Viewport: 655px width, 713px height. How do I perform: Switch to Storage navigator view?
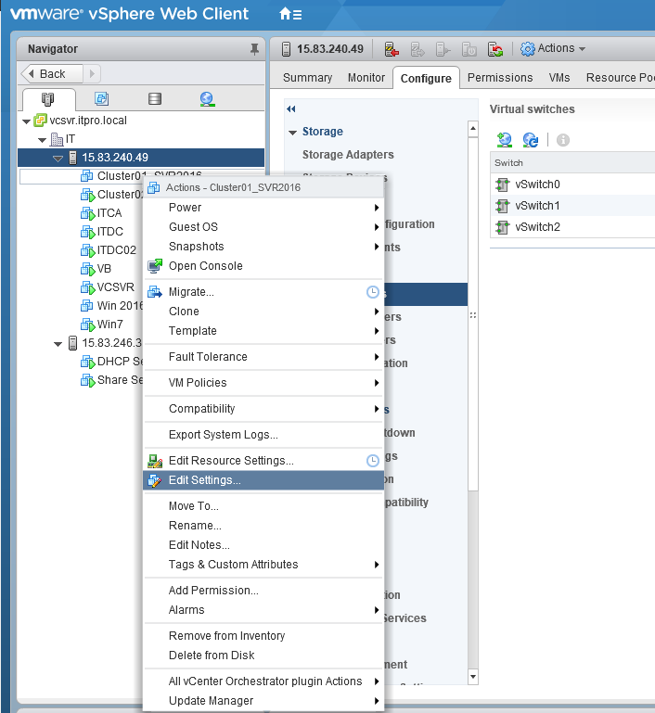(155, 98)
